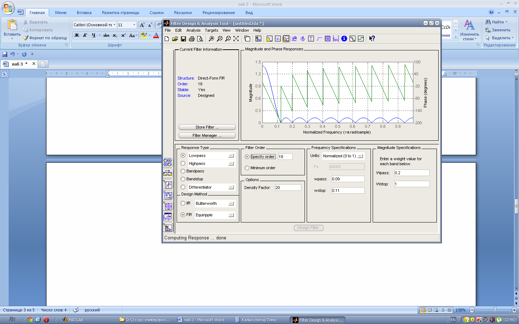Expand Differentiator type dropdown
Image resolution: width=519 pixels, height=324 pixels.
231,187
